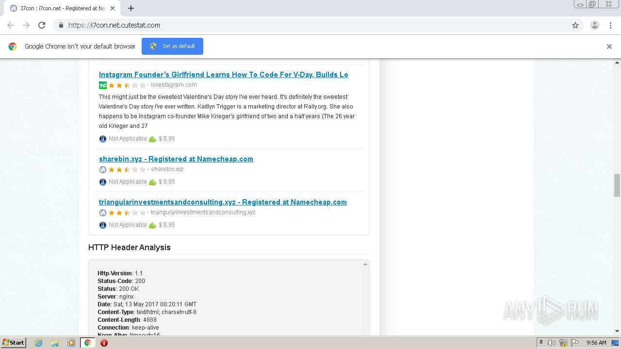Open the Instagram Founder's Girlfriend article link
The image size is (621, 349).
[224, 75]
